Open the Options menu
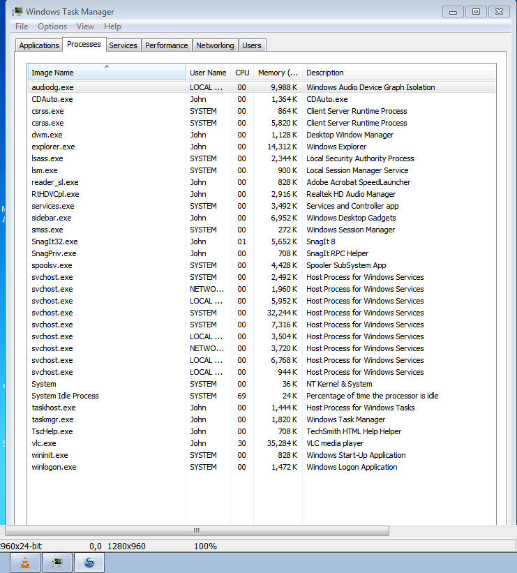 [x=52, y=27]
